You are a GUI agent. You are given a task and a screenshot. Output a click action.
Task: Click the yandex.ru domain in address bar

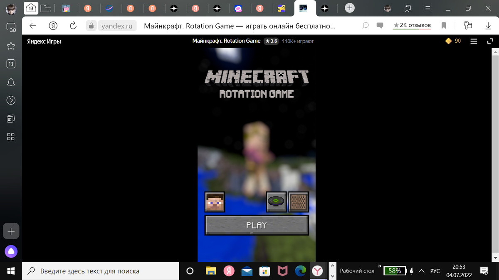(117, 26)
